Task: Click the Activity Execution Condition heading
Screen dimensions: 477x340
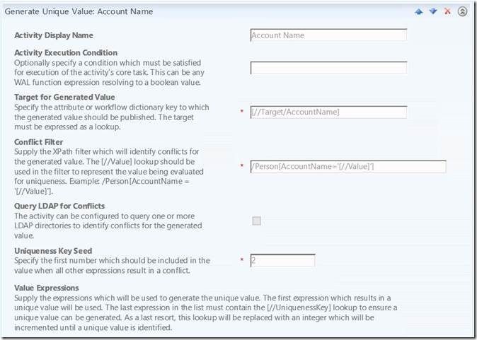Action: 66,53
